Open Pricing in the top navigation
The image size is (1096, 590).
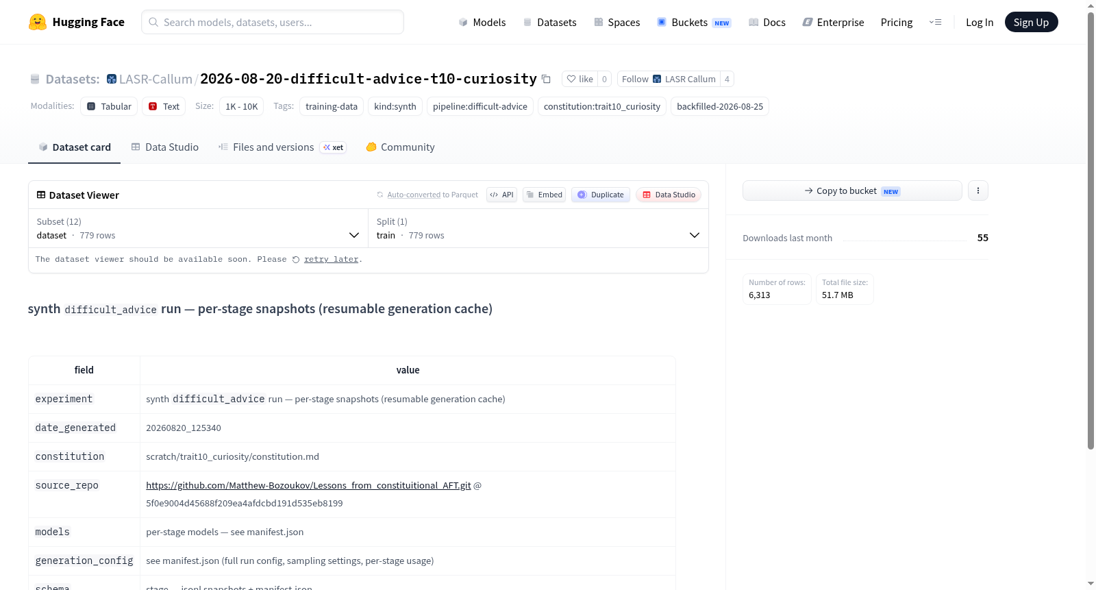pos(897,22)
